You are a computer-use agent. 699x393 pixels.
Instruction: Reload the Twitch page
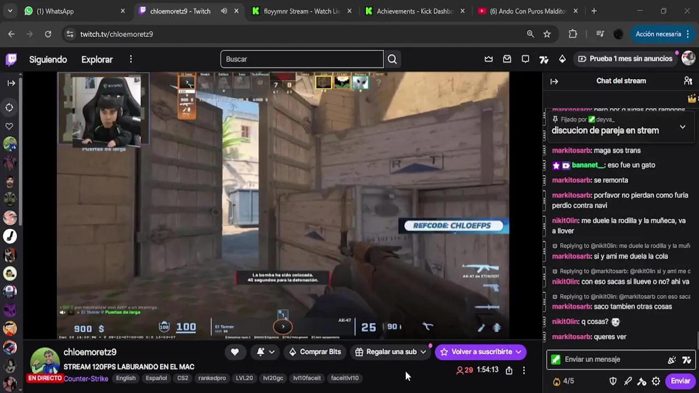[48, 34]
